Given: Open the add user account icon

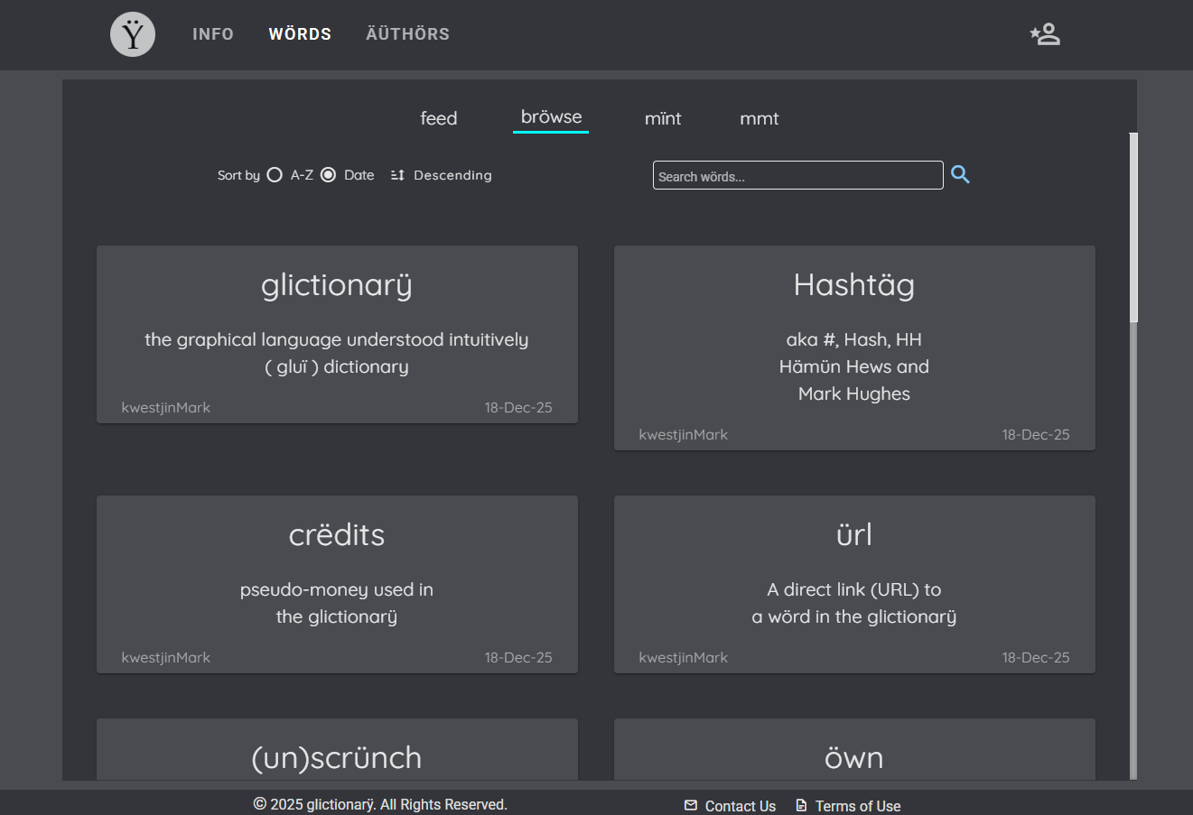Looking at the screenshot, I should [1045, 34].
